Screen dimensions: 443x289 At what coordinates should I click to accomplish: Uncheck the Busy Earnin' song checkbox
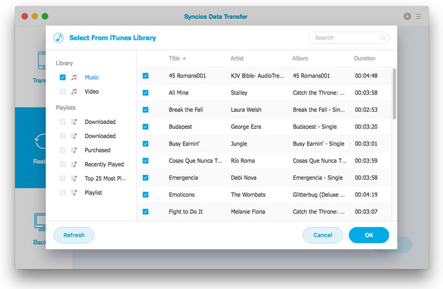point(145,144)
